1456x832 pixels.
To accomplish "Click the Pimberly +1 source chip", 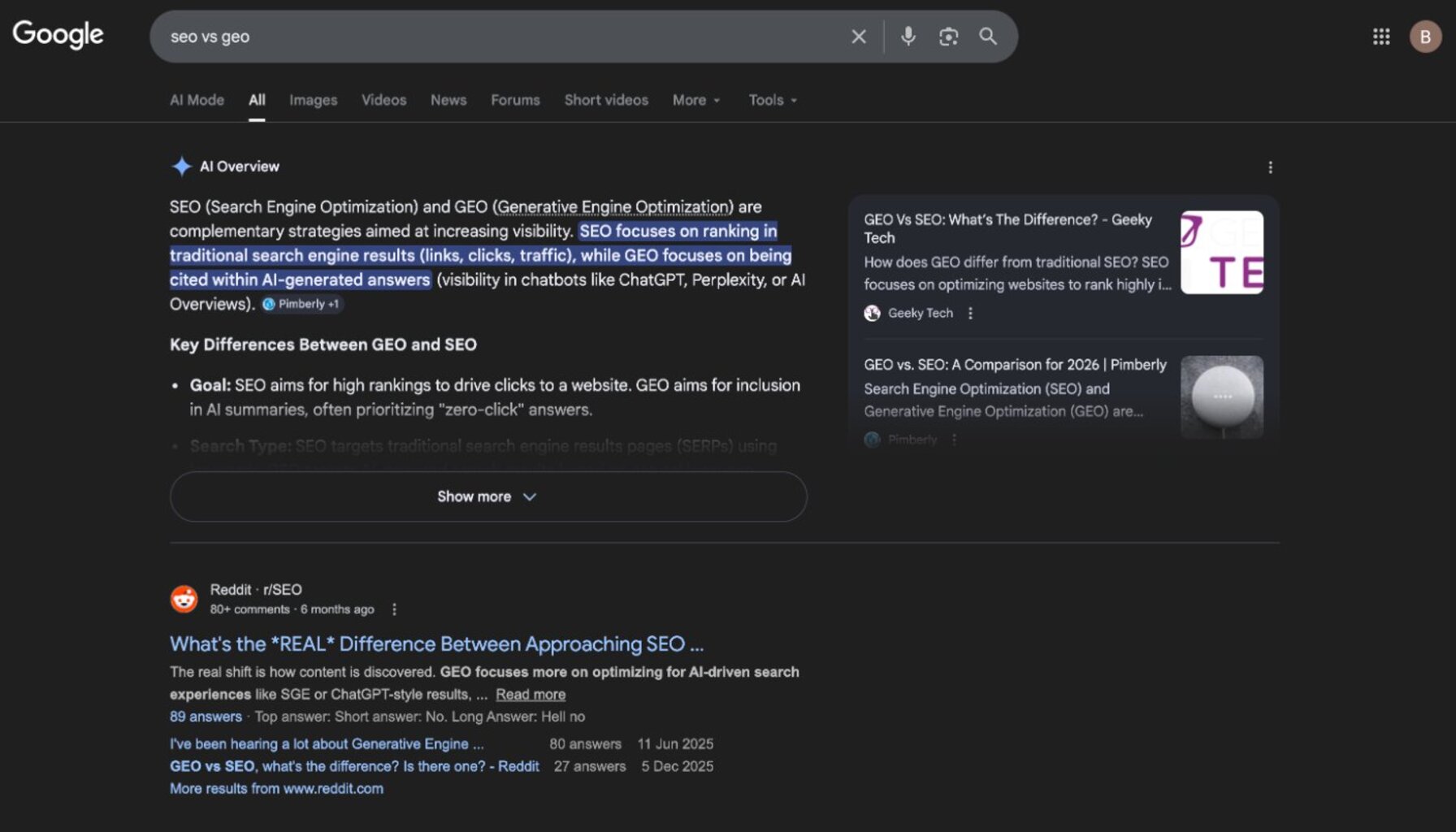I will (301, 304).
